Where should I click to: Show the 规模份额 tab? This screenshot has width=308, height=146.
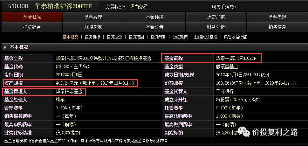click(x=93, y=27)
